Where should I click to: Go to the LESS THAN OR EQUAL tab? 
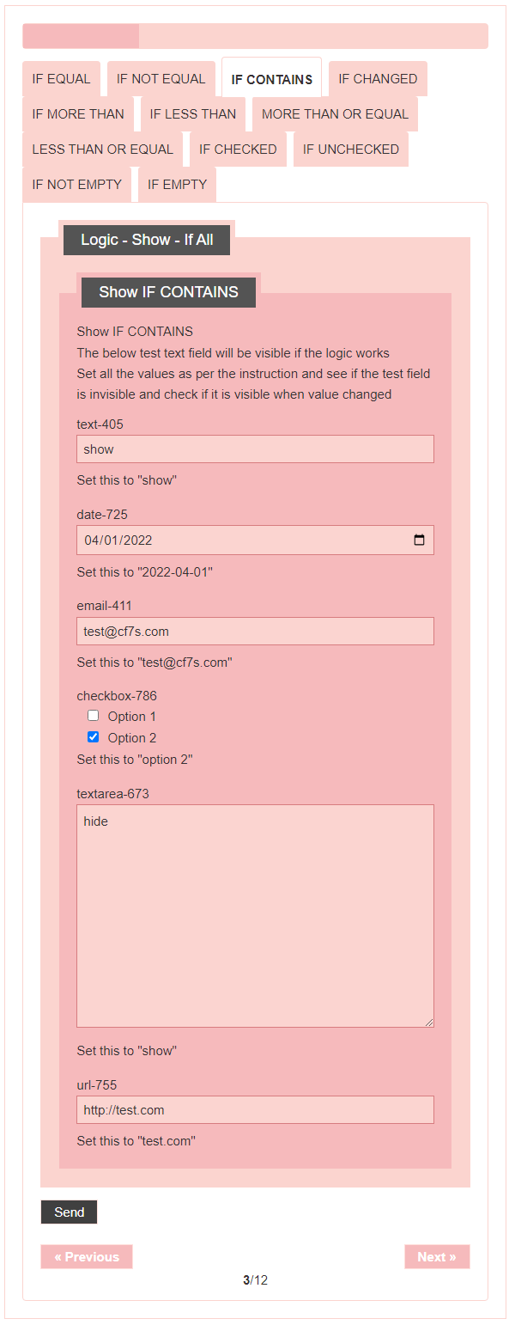click(x=103, y=150)
